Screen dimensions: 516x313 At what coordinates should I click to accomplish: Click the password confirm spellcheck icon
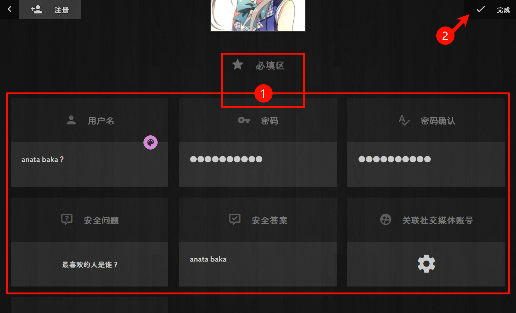(404, 120)
